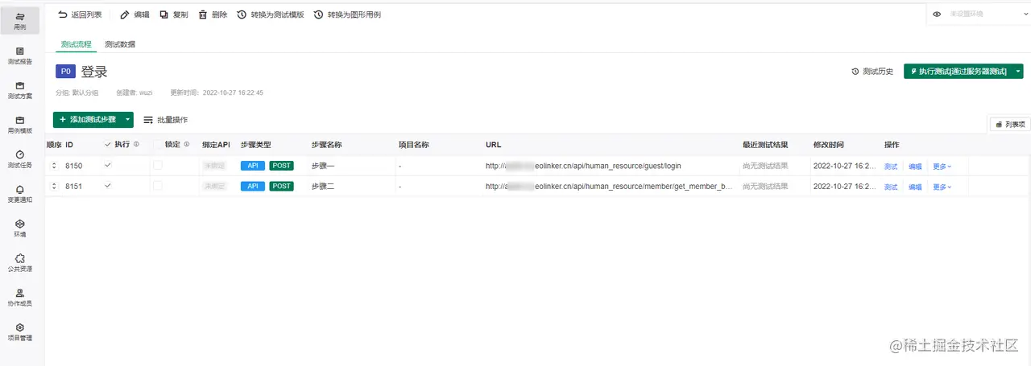Click the 修改时间 column header

[x=829, y=145]
